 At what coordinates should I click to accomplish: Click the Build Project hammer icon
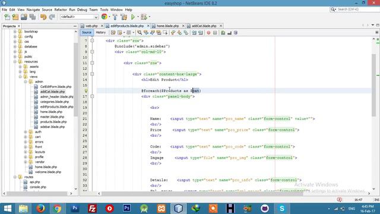pyautogui.click(x=115, y=17)
